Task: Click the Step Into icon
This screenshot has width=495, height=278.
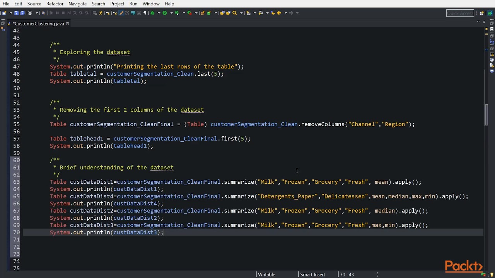Action: (75, 13)
